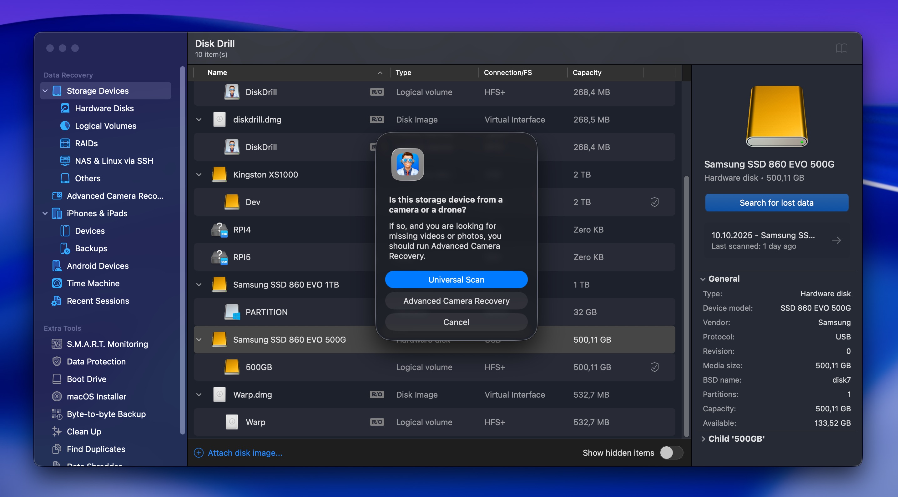Open the Find Duplicates tool

pyautogui.click(x=96, y=449)
